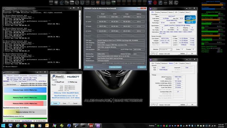Viewport: 227px width, 128px height.
Task: Click the Command Prompt vertical scrollbar
Action: (x=80, y=39)
